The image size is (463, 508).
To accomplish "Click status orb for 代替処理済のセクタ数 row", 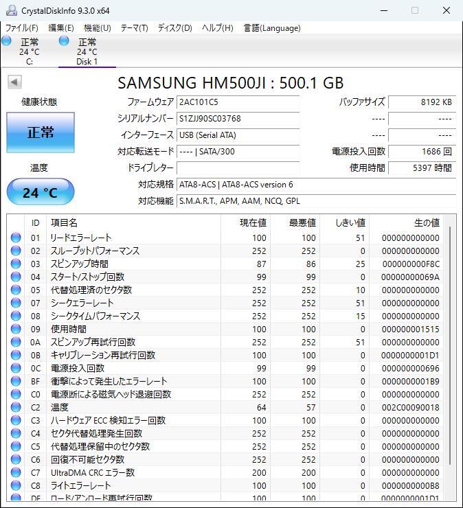I will click(x=16, y=290).
